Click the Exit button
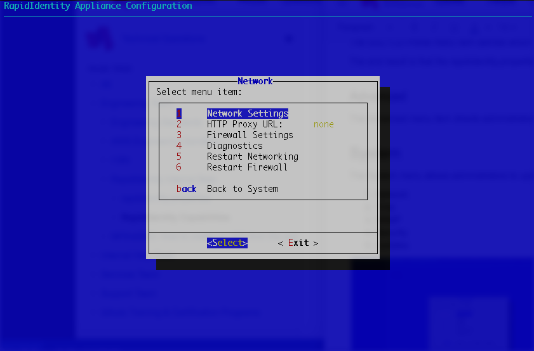The image size is (534, 351). click(x=298, y=243)
